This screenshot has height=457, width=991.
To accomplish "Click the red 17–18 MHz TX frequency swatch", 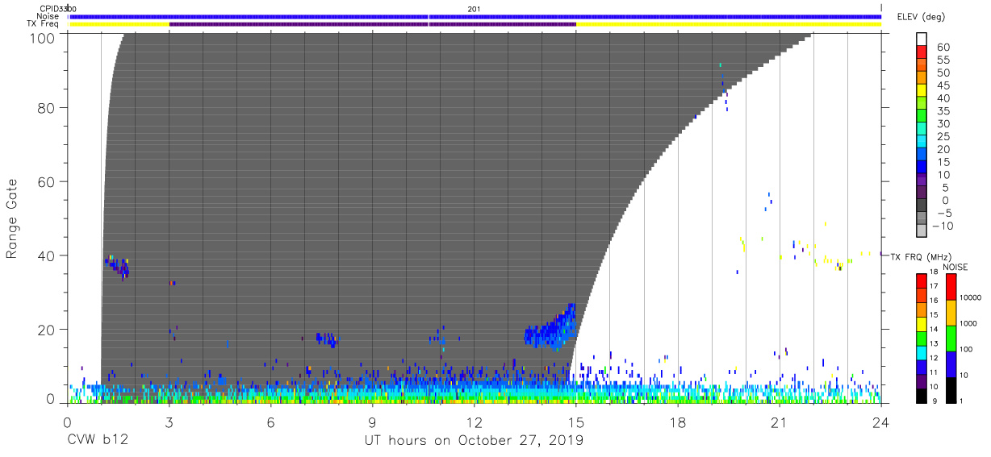I will tap(922, 280).
